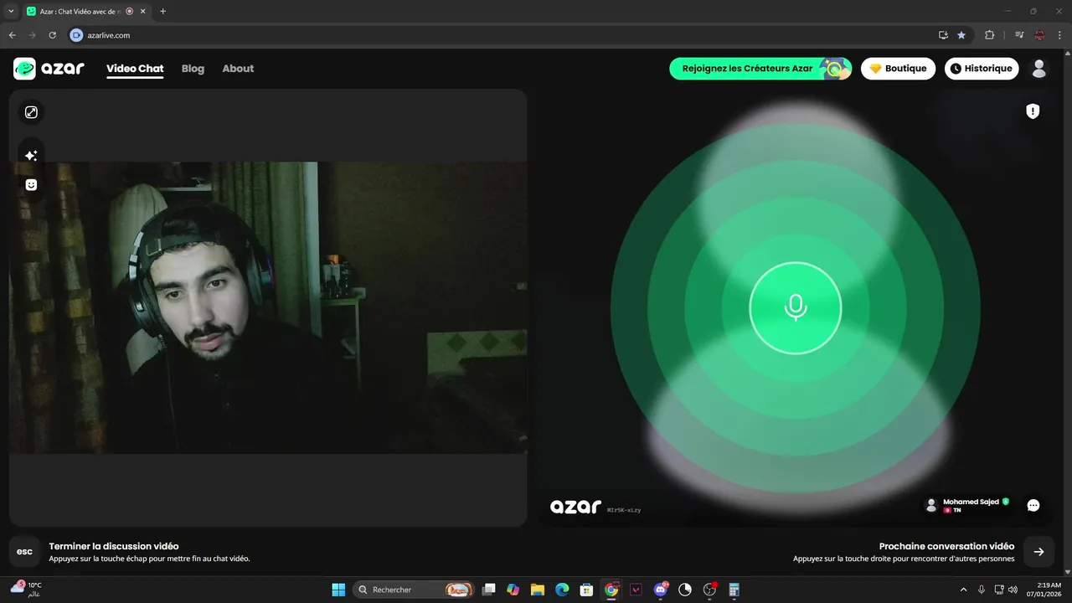This screenshot has width=1072, height=603.
Task: Click Rejoignez les Créateurs Azar banner
Action: 760,69
